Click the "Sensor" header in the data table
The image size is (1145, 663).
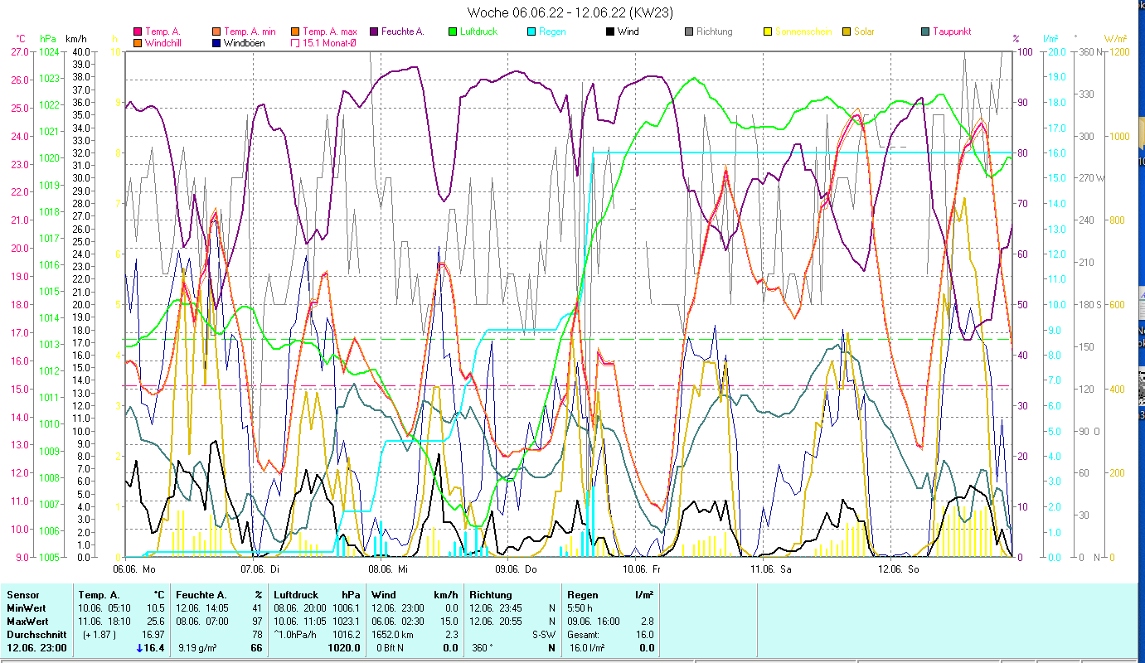pyautogui.click(x=22, y=595)
